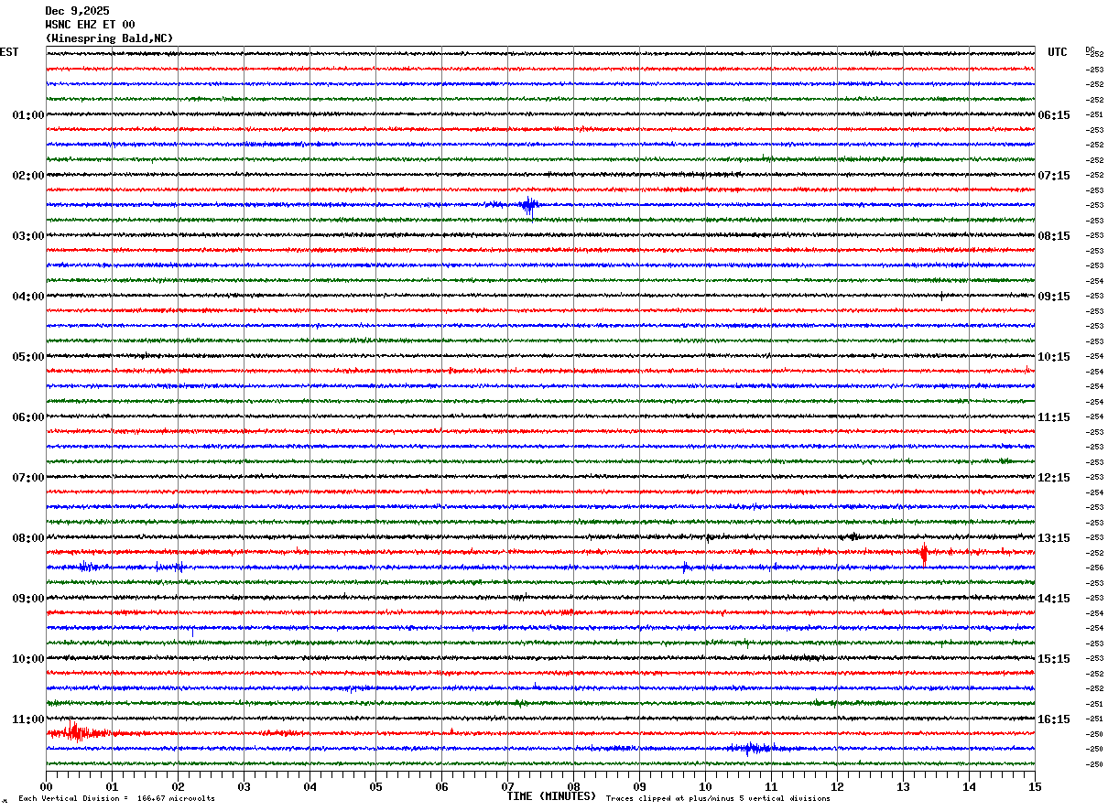The image size is (1108, 811).
Task: Click the blue burst near minute 10.7 at bottom
Action: (x=753, y=748)
